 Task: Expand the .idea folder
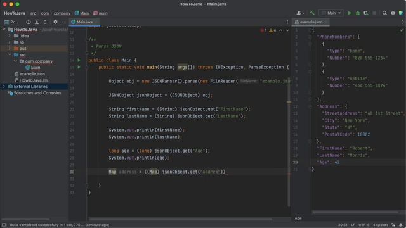(x=10, y=36)
